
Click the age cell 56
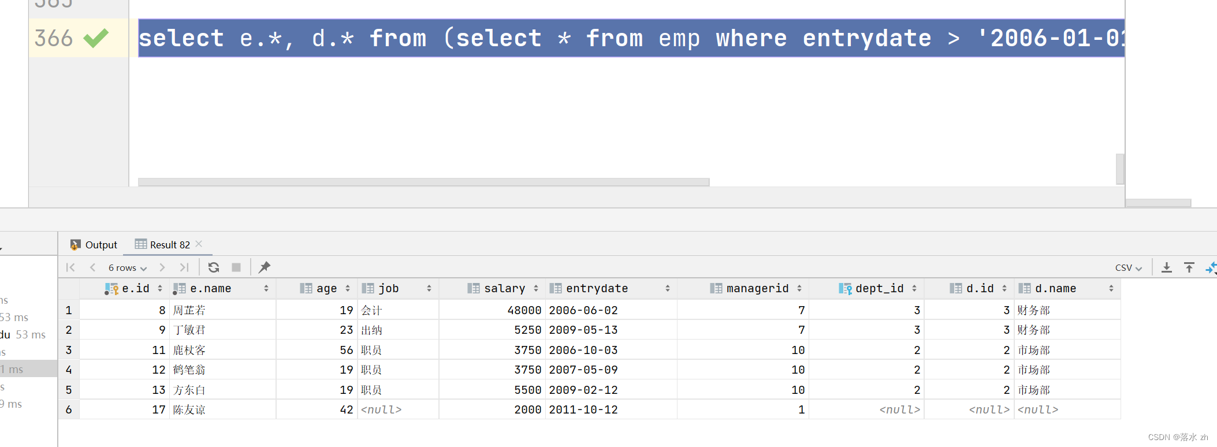[317, 350]
